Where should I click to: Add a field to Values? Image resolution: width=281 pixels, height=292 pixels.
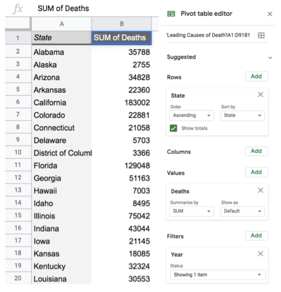[256, 172]
